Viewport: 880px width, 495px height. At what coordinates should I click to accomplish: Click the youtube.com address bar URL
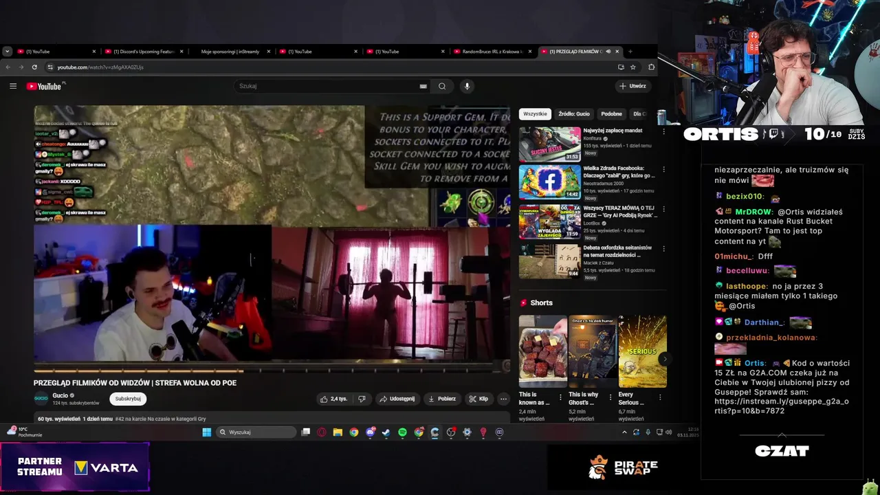(100, 67)
